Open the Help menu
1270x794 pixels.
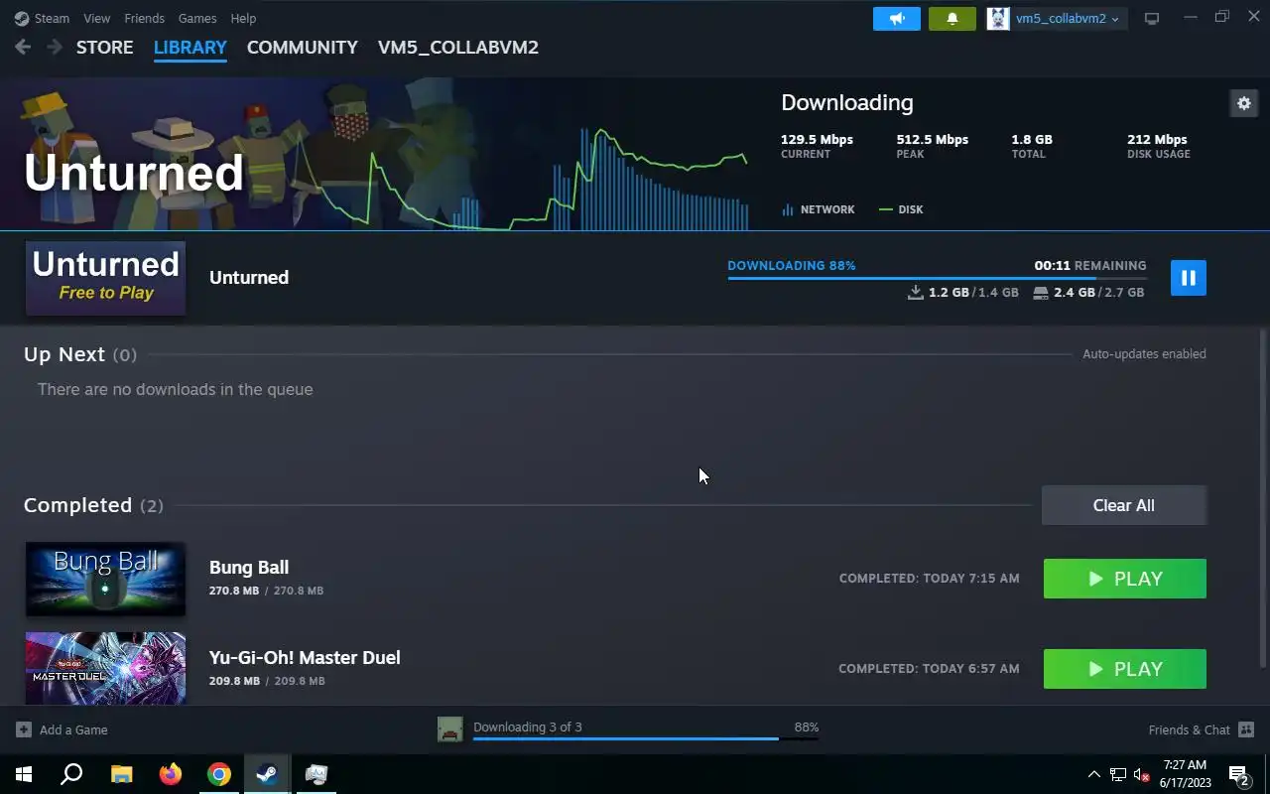(243, 18)
